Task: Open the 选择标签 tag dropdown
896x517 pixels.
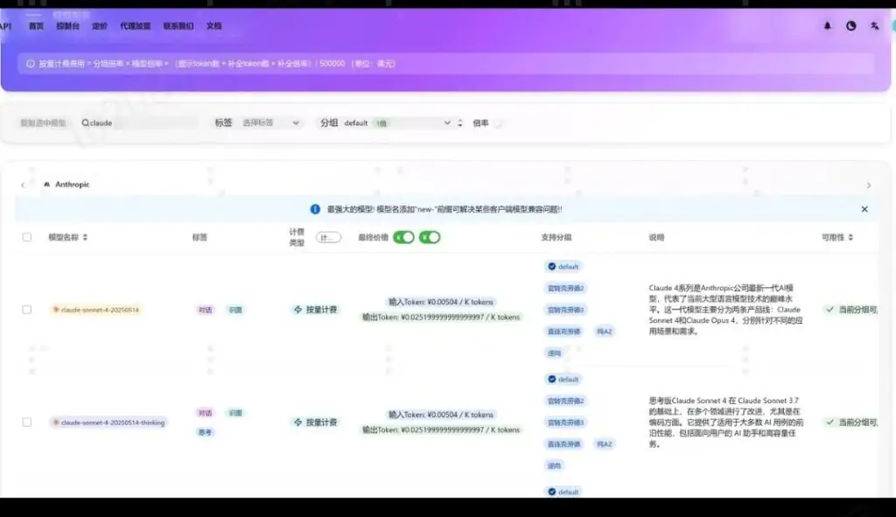Action: tap(267, 122)
